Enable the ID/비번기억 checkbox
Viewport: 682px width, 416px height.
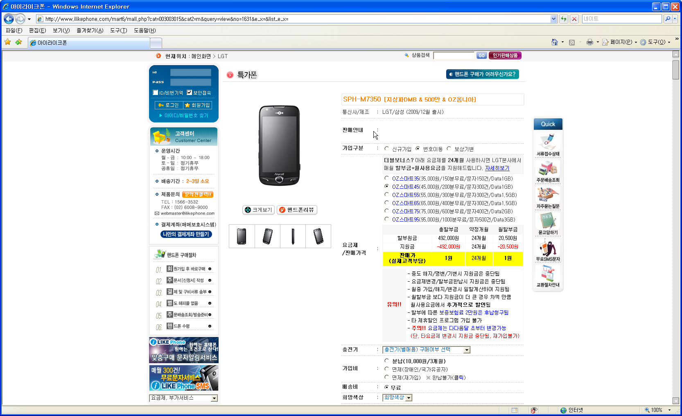156,93
